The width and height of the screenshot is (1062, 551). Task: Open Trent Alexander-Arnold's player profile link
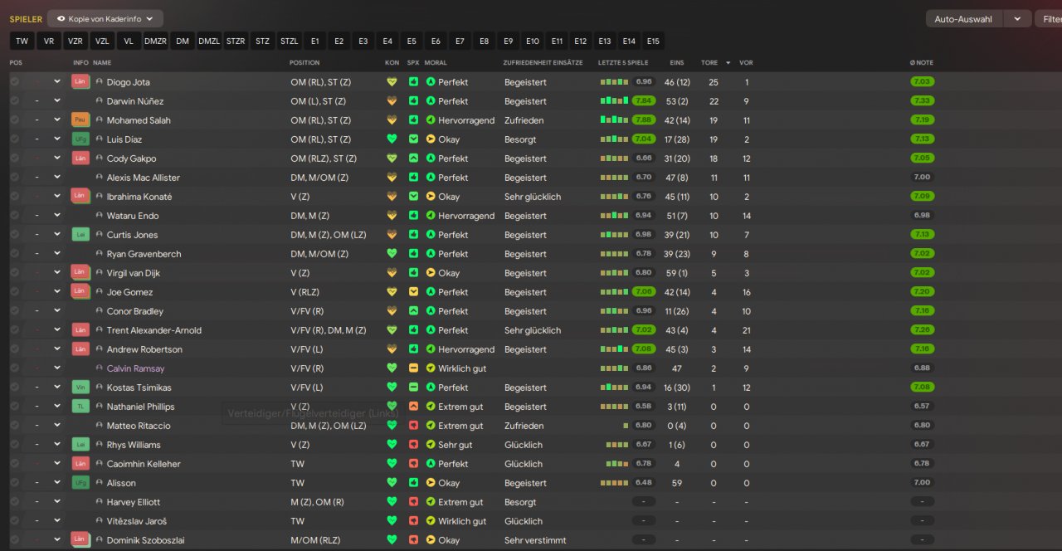[x=154, y=330]
